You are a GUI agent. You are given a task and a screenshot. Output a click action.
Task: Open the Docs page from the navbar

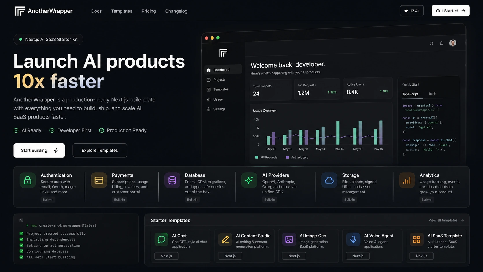point(96,11)
